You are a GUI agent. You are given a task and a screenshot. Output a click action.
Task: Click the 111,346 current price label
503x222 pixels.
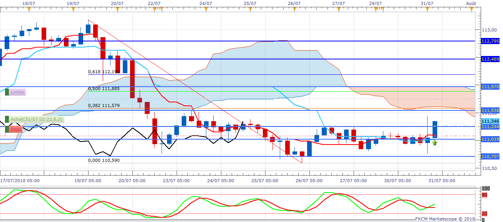coord(490,121)
